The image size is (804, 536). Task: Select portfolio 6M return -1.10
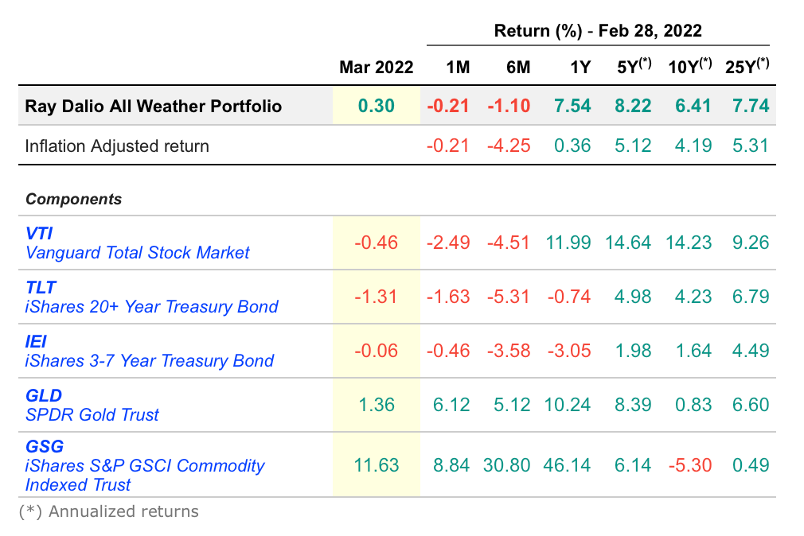(x=509, y=106)
